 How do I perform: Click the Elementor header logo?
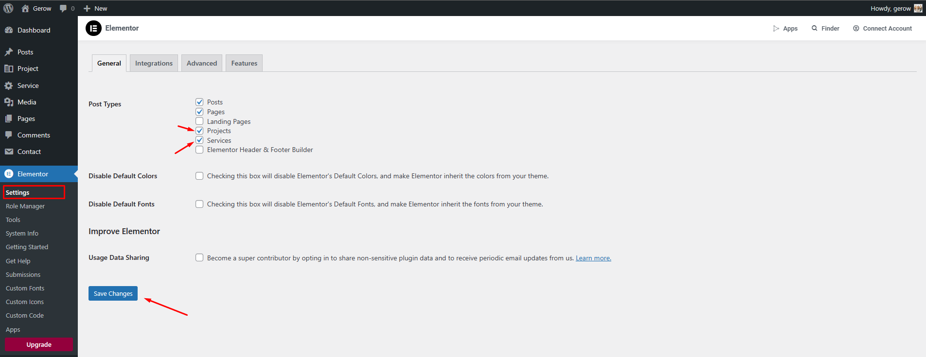[x=93, y=28]
